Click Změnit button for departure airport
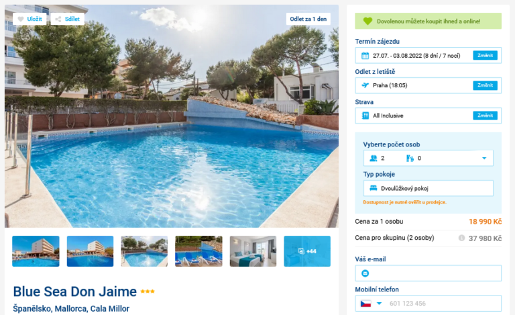Screen dimensions: 515x315 click(x=485, y=85)
